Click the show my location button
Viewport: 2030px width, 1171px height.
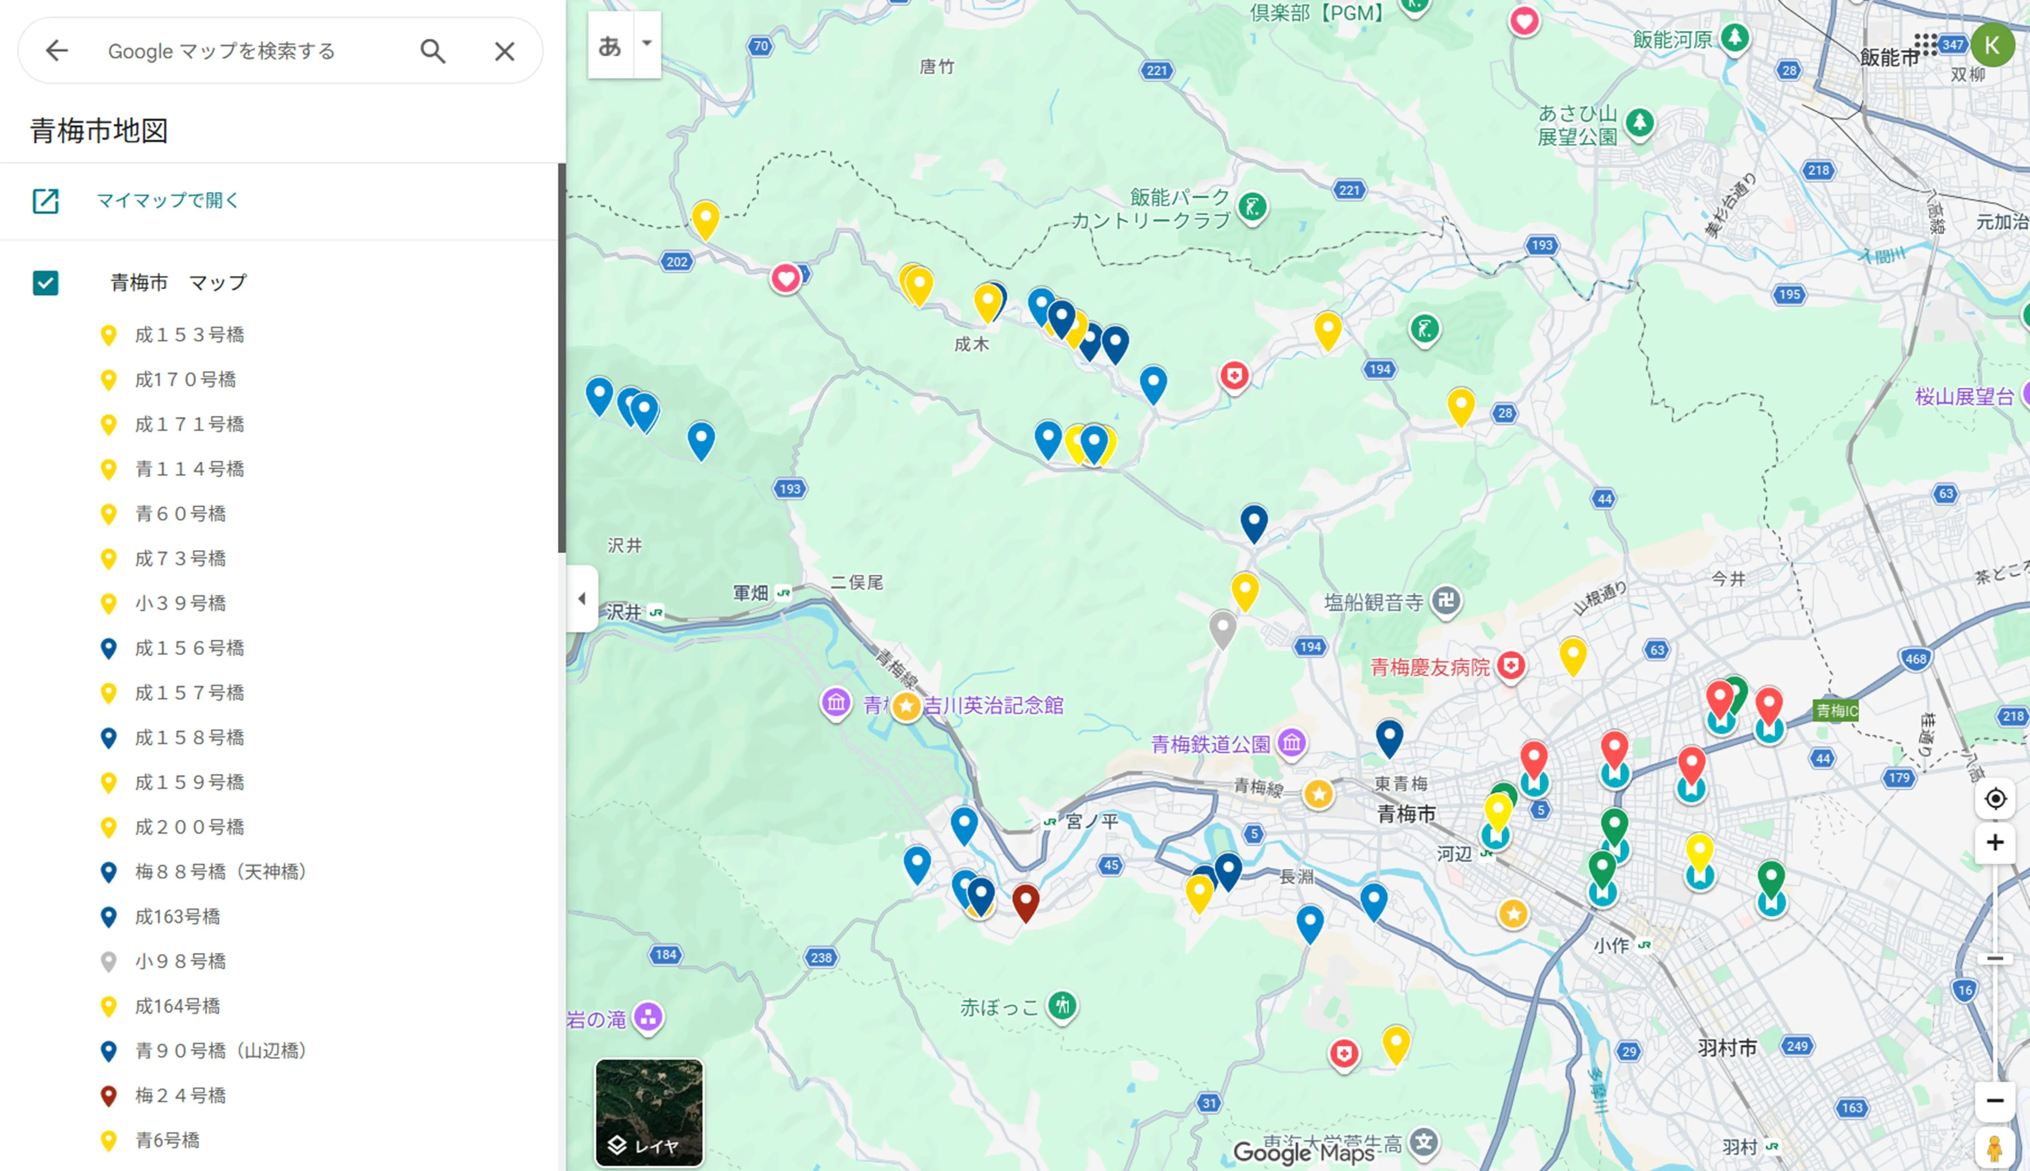(1995, 799)
